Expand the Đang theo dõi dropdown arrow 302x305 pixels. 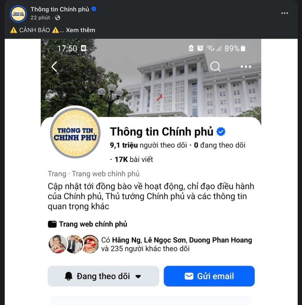(x=138, y=277)
